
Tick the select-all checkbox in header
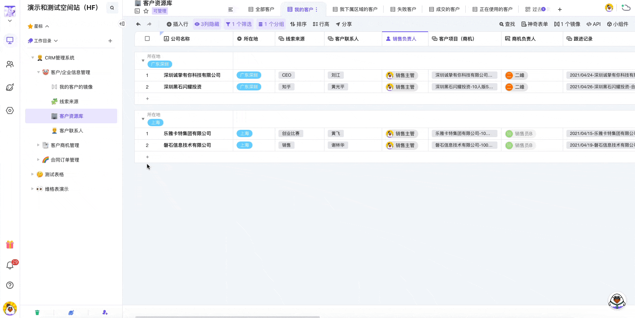click(x=147, y=39)
